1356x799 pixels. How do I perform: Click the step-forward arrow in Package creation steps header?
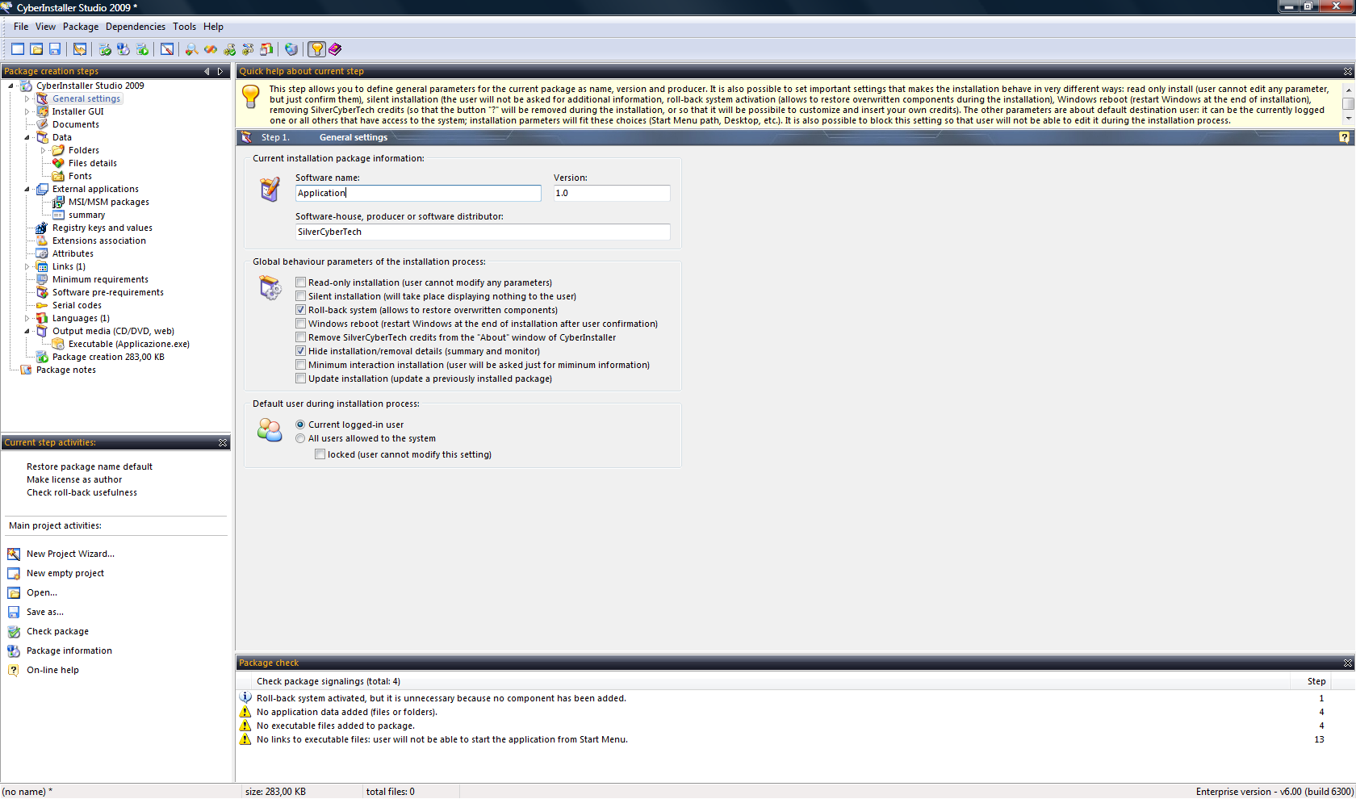tap(220, 71)
